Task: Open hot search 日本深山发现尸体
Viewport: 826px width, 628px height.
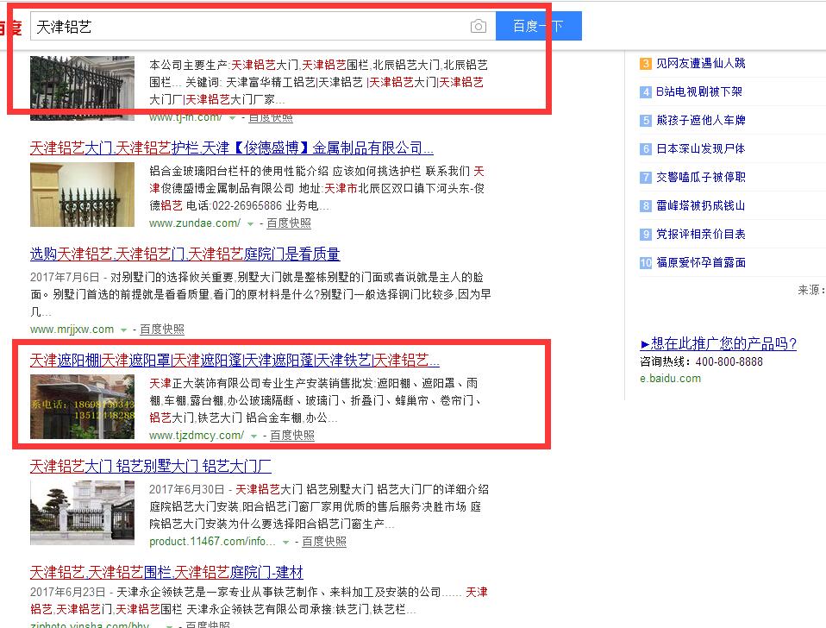Action: click(x=701, y=148)
